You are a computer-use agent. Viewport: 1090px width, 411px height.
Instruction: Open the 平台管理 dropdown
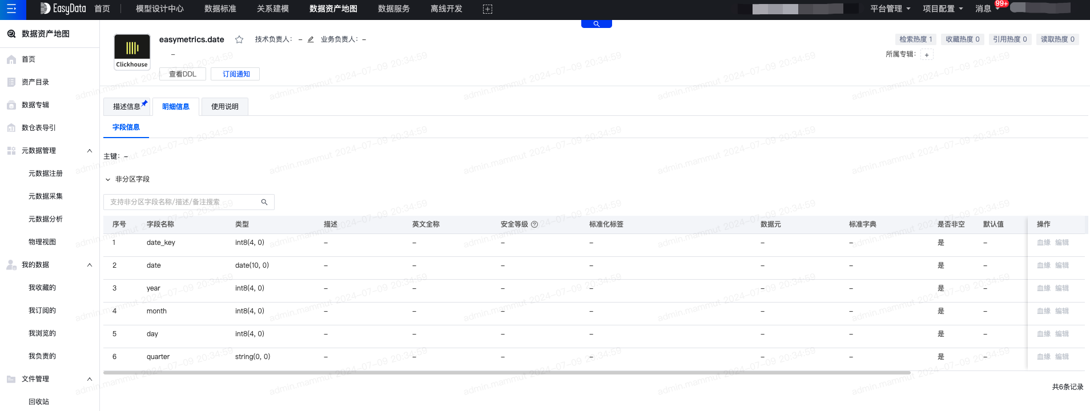click(x=890, y=9)
